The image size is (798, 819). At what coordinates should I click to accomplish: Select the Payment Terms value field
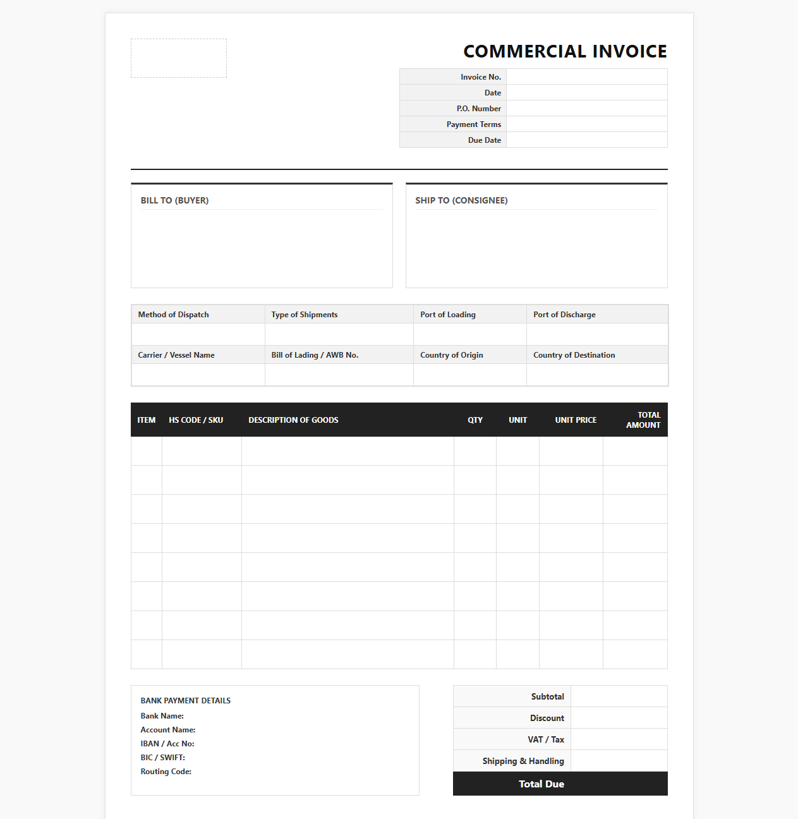click(587, 124)
